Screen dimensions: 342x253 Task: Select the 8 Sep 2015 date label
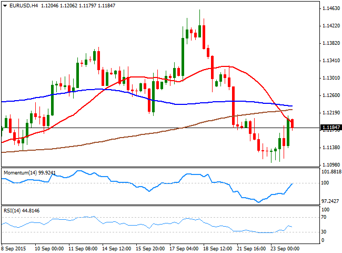click(x=14, y=249)
